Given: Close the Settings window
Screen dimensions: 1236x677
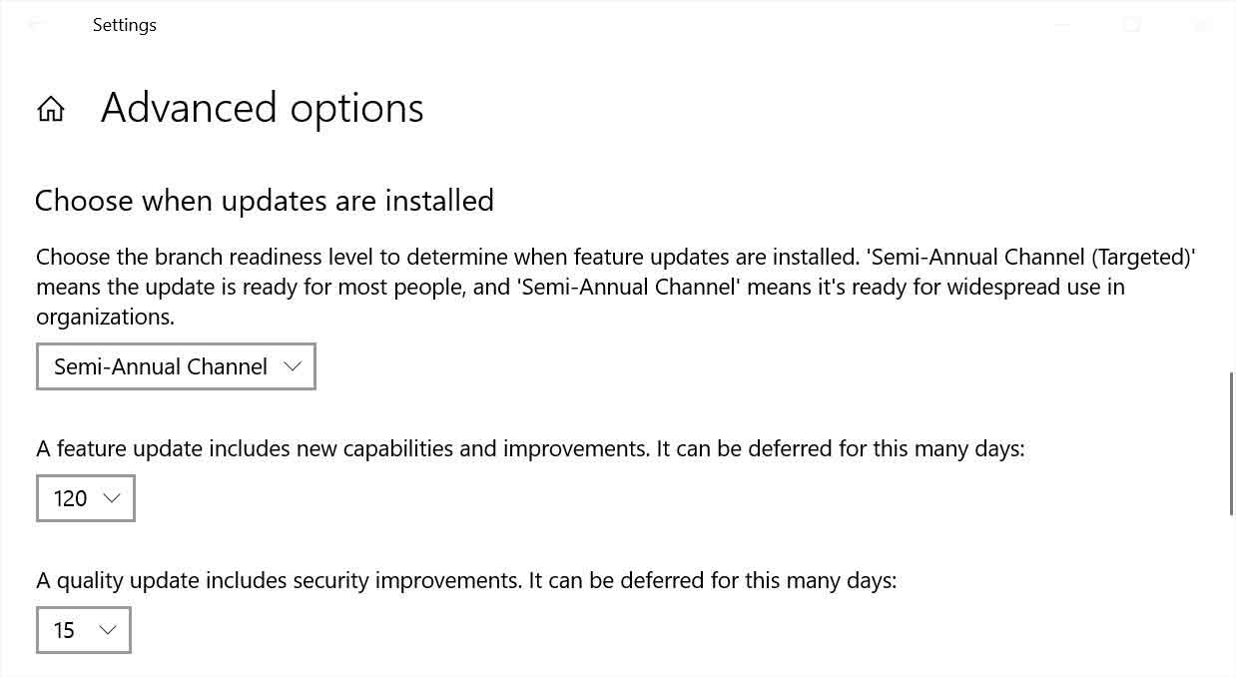Looking at the screenshot, I should [1201, 25].
